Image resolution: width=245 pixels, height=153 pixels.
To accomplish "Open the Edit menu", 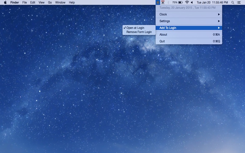I will pos(33,2).
